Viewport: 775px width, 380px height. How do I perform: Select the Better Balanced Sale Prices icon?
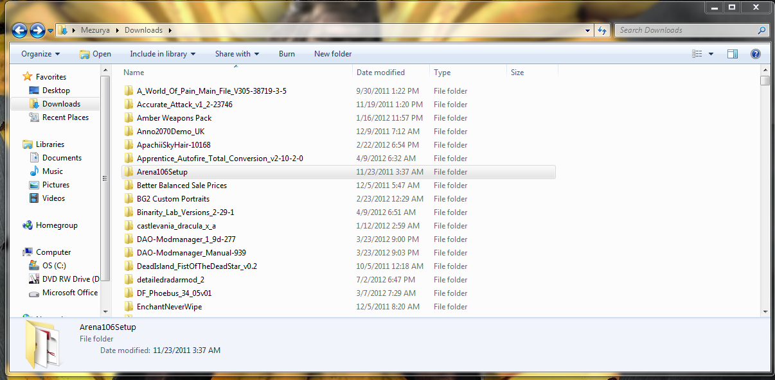129,185
